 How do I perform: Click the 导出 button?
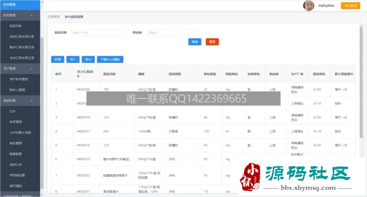[88, 59]
